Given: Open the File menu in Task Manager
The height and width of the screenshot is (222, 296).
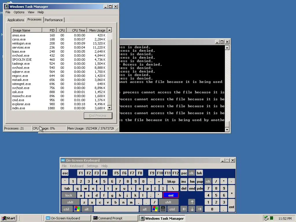Looking at the screenshot, I should (8, 12).
